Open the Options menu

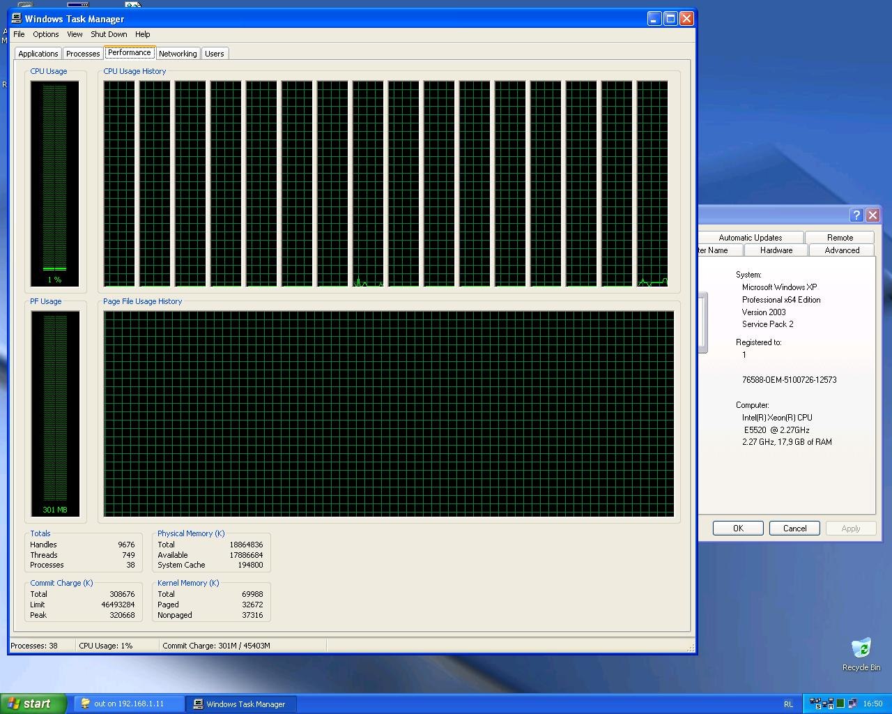[x=46, y=34]
